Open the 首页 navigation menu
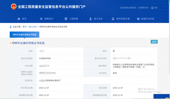The image size is (170, 99). [24, 19]
